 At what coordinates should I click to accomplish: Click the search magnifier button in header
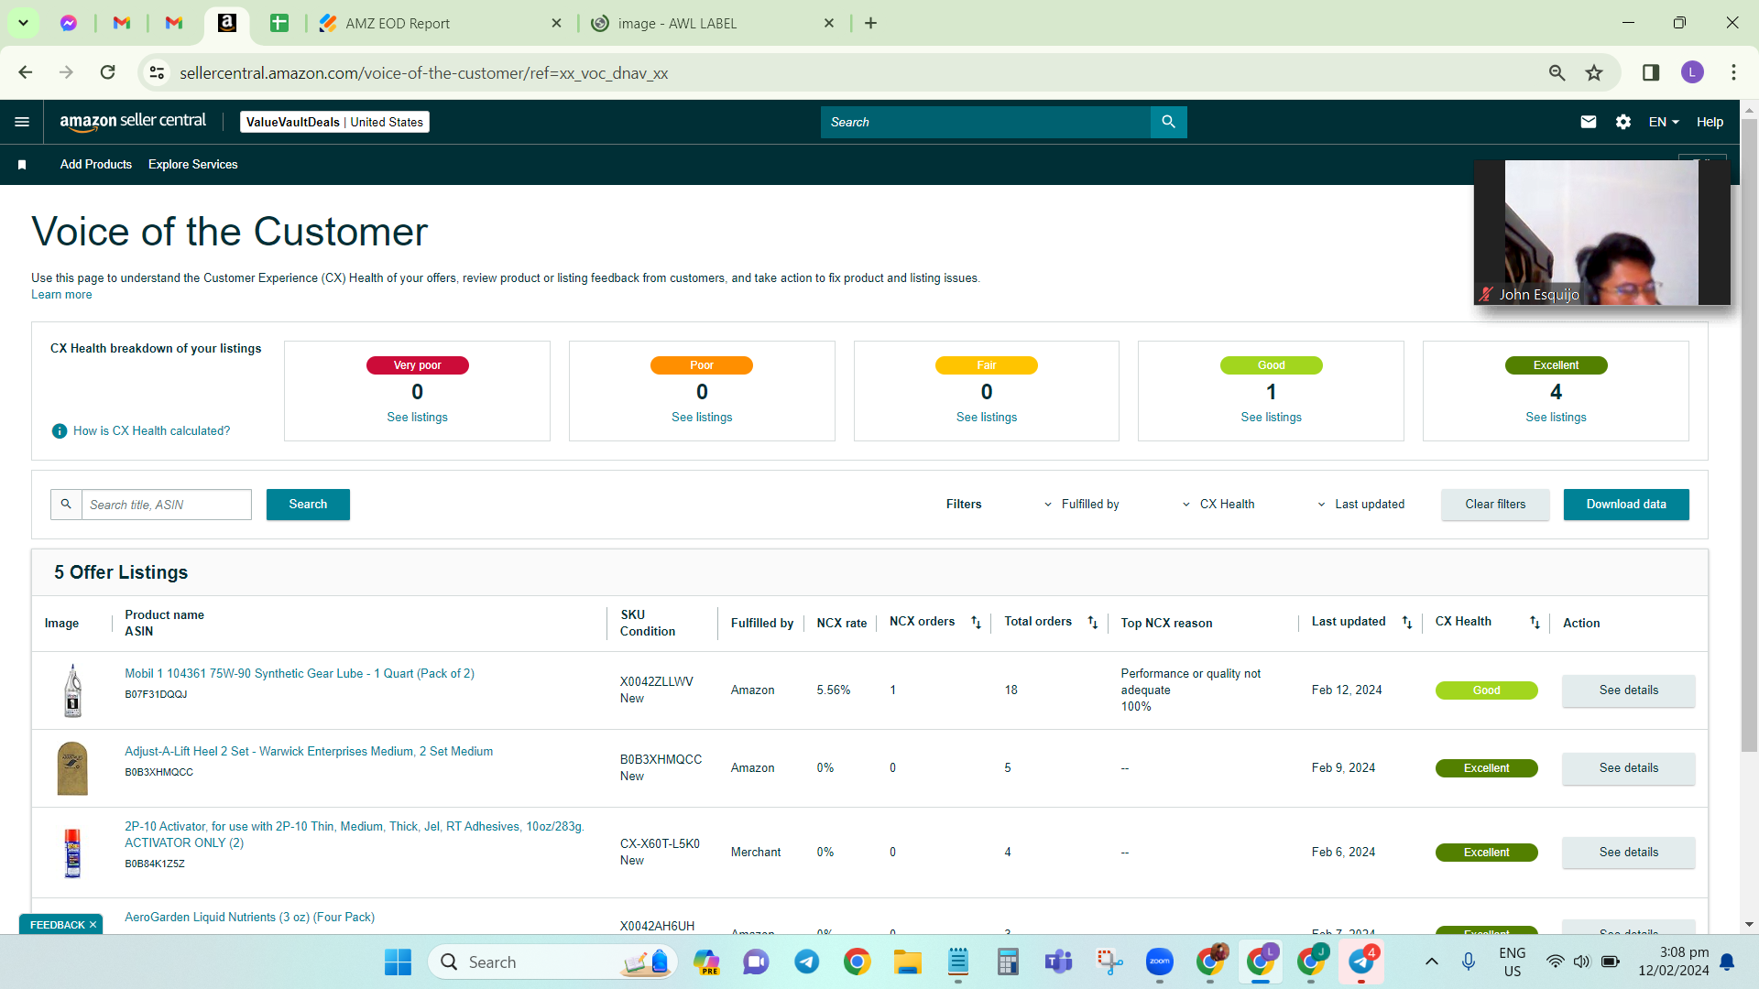[x=1168, y=122]
